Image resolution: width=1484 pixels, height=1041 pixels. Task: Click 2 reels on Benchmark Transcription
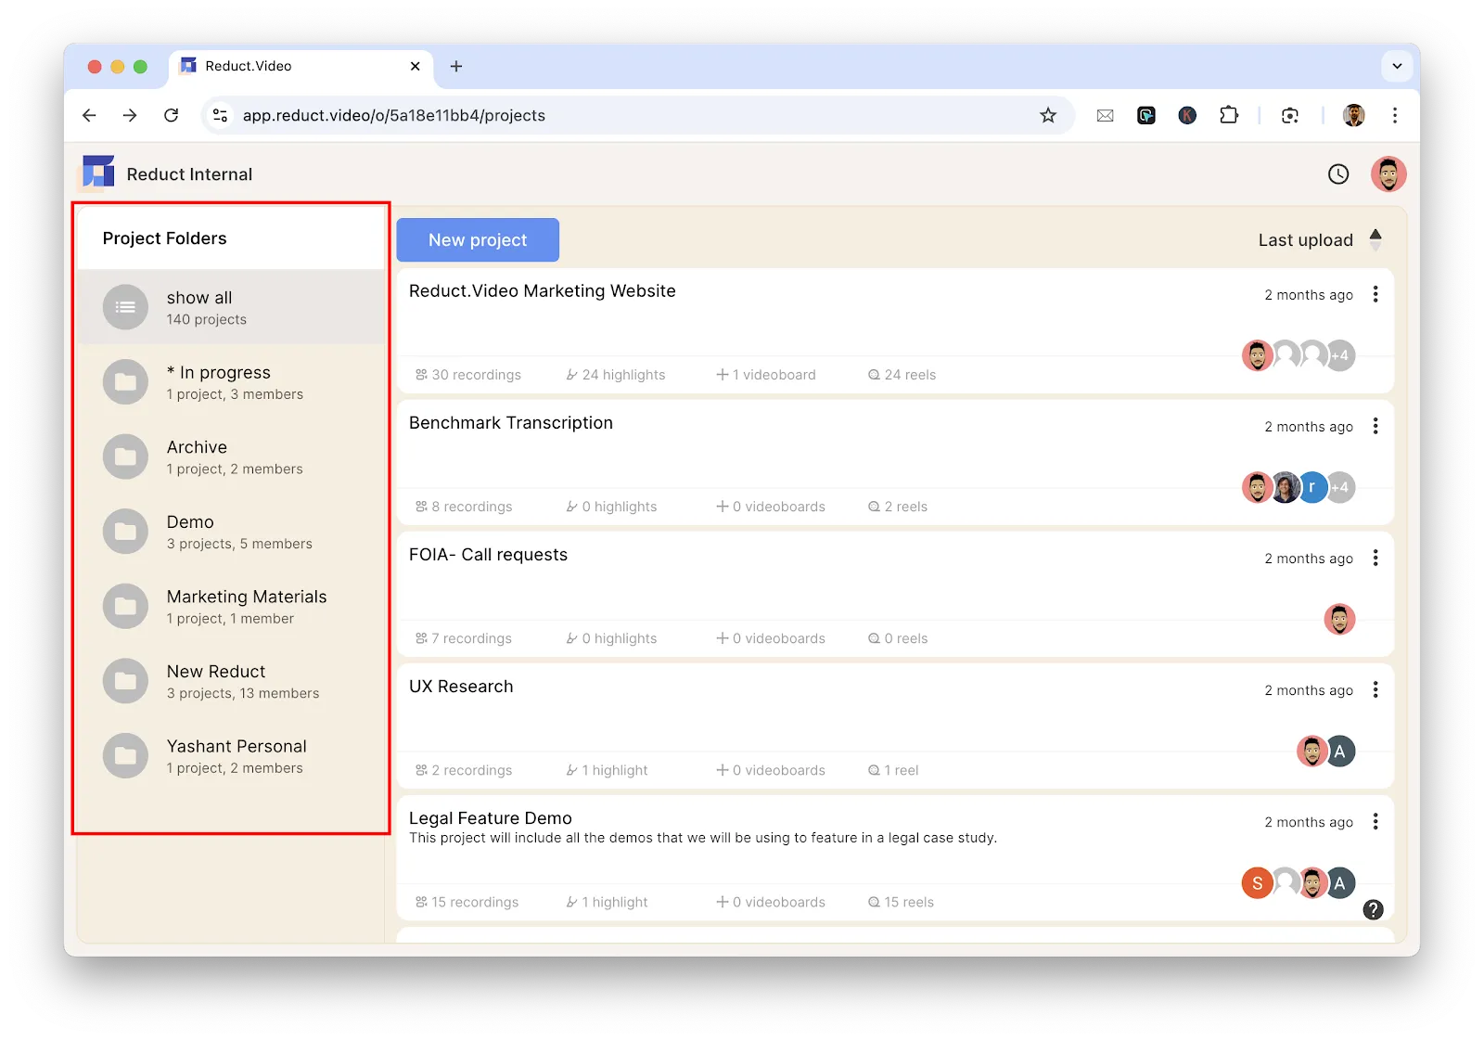pos(898,507)
